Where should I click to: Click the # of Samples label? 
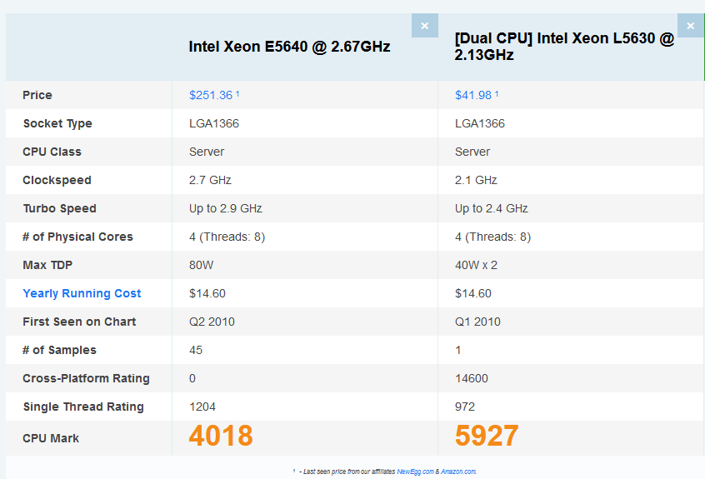click(x=59, y=350)
